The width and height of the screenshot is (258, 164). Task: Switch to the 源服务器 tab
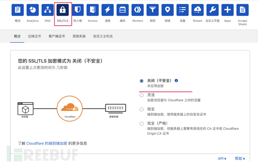[79, 36]
